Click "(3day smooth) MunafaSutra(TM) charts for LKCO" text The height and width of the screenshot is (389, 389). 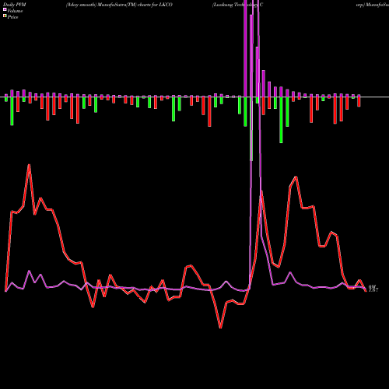119,5
